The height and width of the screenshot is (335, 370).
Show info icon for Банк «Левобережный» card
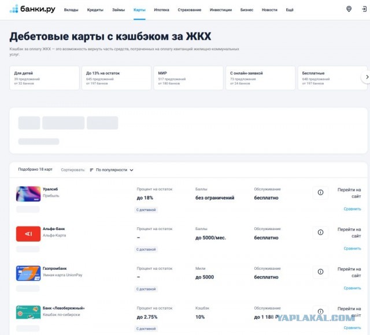point(320,311)
